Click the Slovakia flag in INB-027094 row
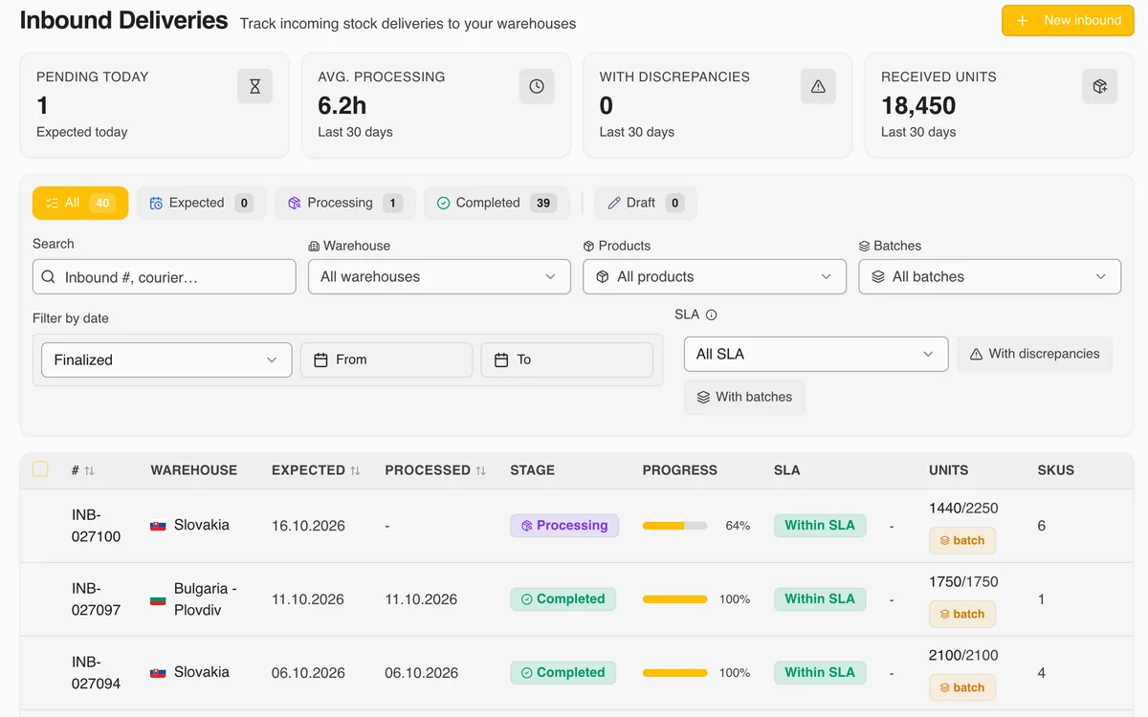Viewport: 1148px width, 717px height. (x=158, y=673)
